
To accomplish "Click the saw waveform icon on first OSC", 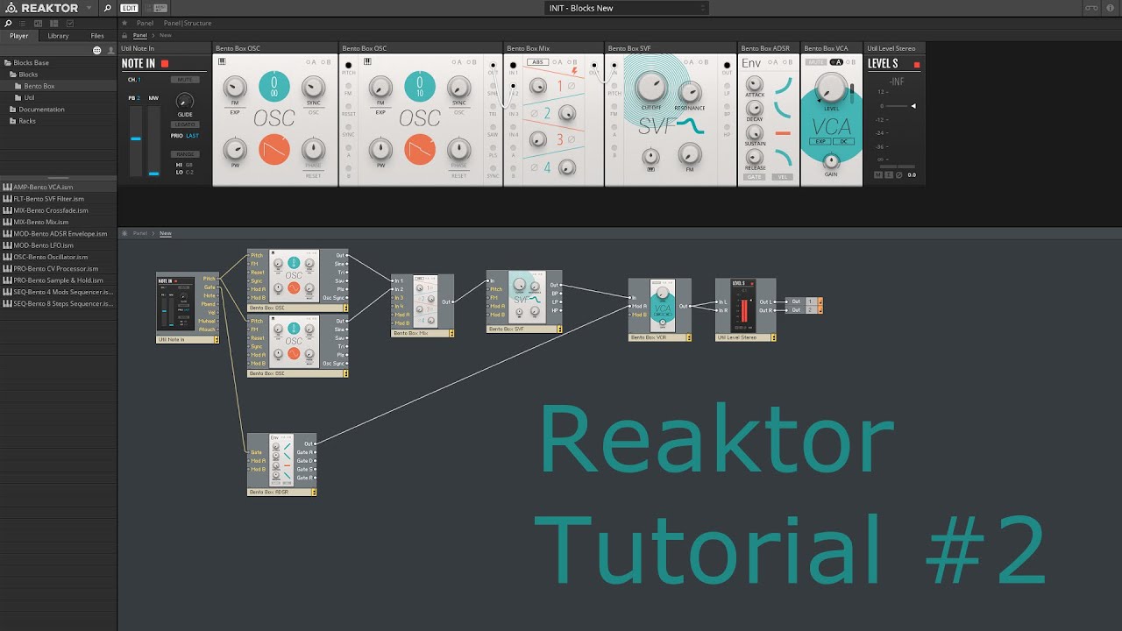I will click(274, 150).
